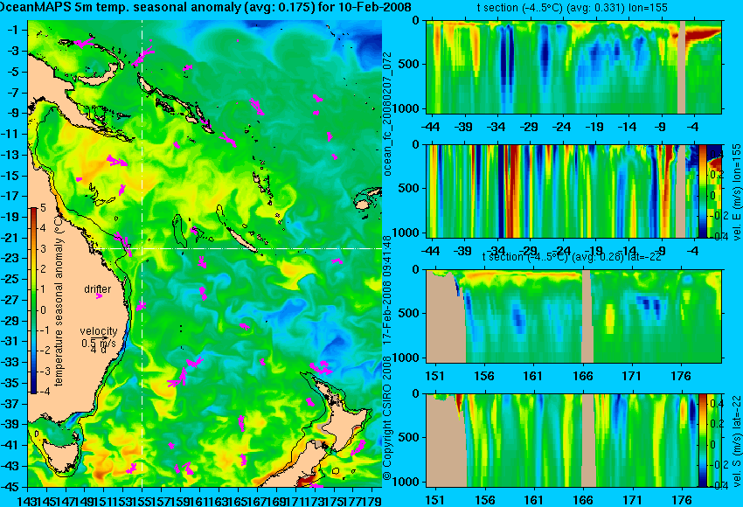Click the '-44' tick under the top section plot
Viewport: 743px width, 507px height.
(x=430, y=127)
